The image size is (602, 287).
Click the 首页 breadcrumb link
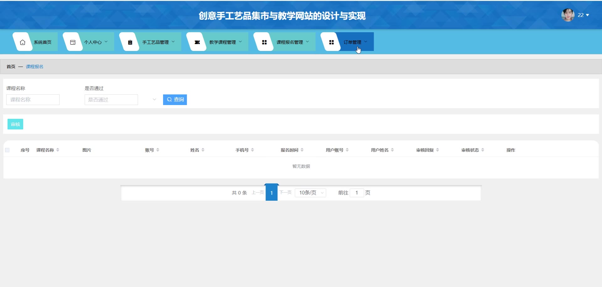[x=11, y=67]
